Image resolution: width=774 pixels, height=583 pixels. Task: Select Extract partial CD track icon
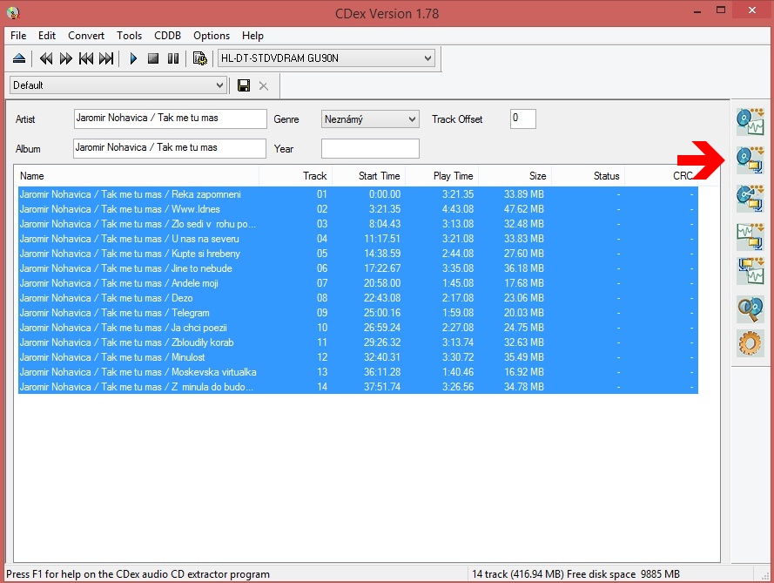(x=750, y=197)
